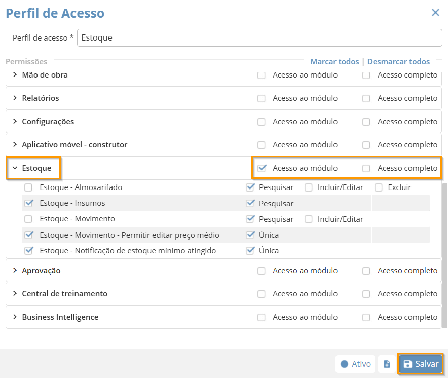Viewport: 448px width, 378px height.
Task: Enable Excluir for Estoque - Almoxarifado
Action: [379, 187]
